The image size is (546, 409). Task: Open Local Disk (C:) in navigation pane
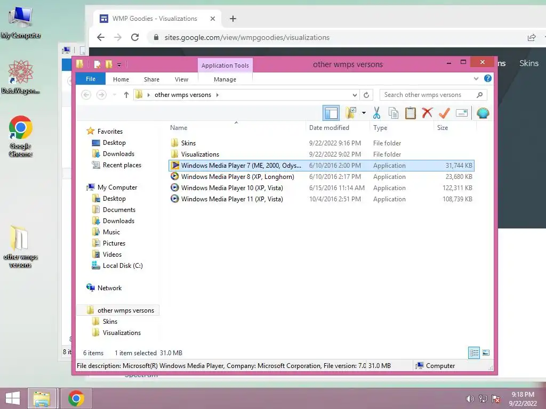pos(123,265)
